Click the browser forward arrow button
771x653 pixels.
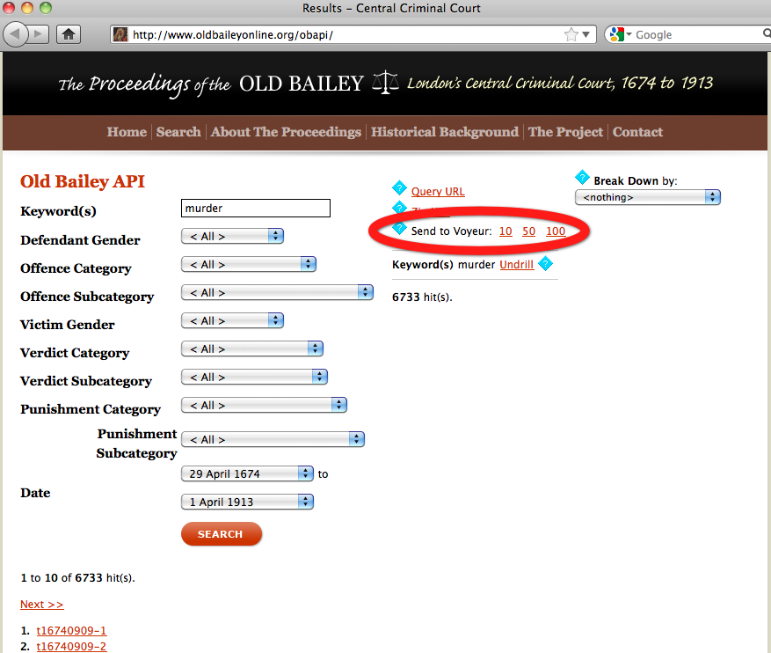pyautogui.click(x=39, y=34)
